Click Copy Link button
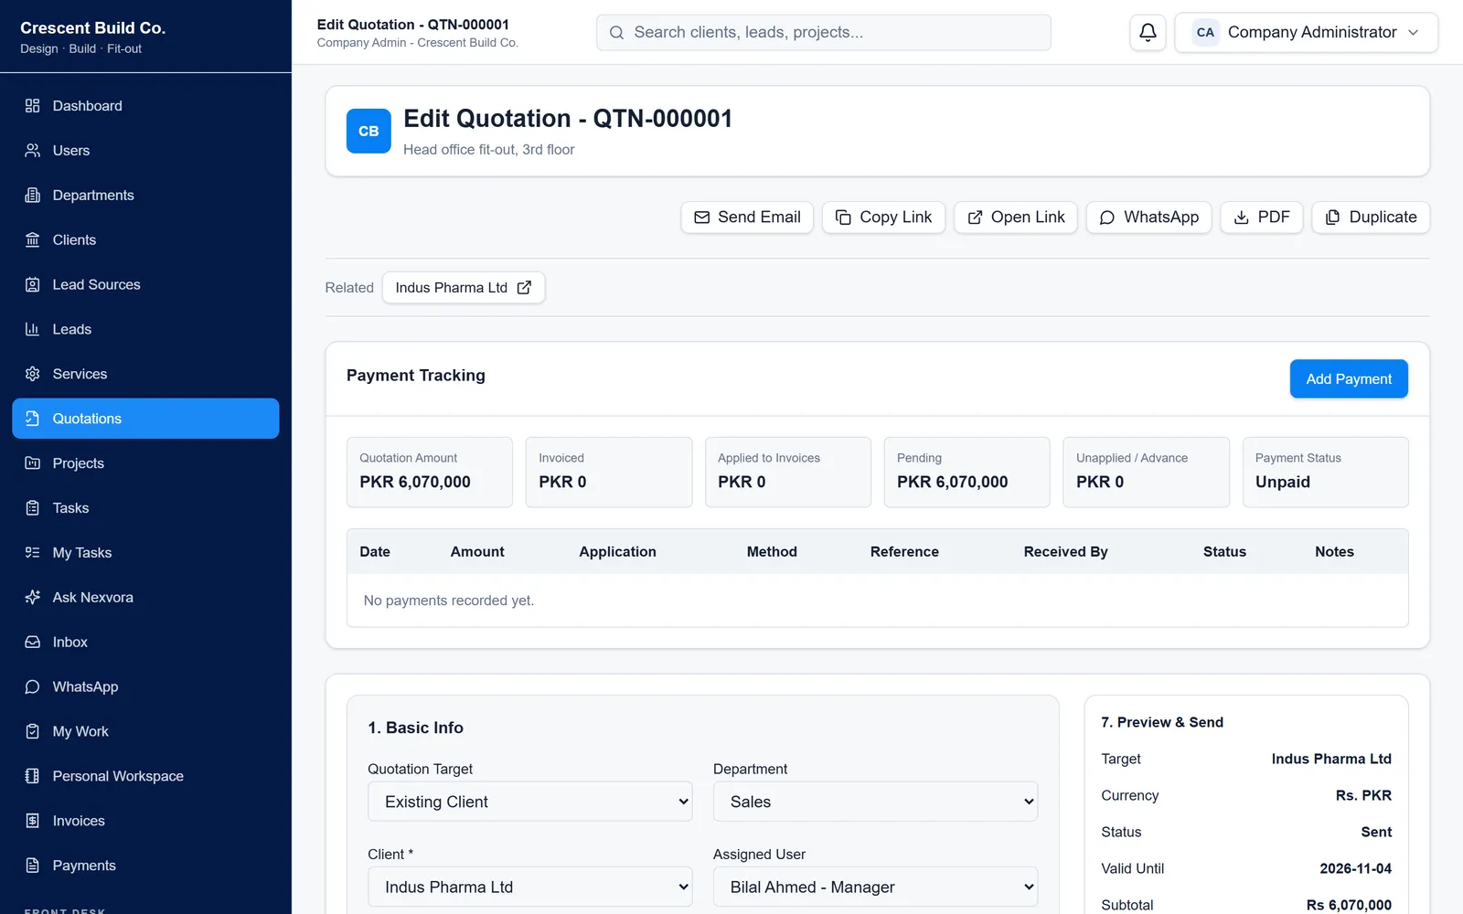 coord(883,218)
